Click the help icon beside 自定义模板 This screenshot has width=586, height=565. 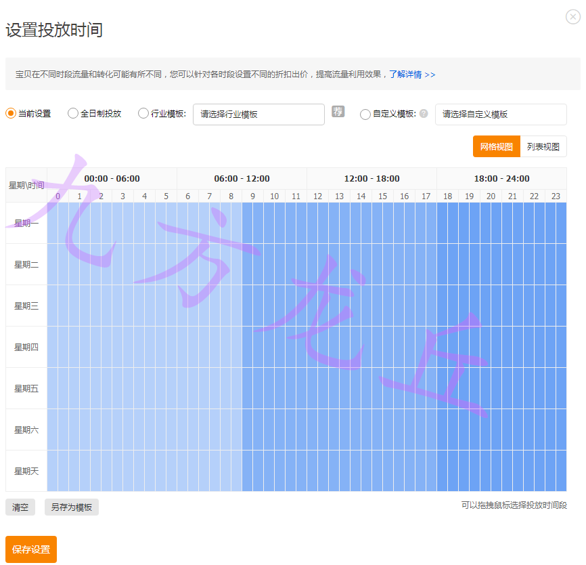tap(424, 114)
